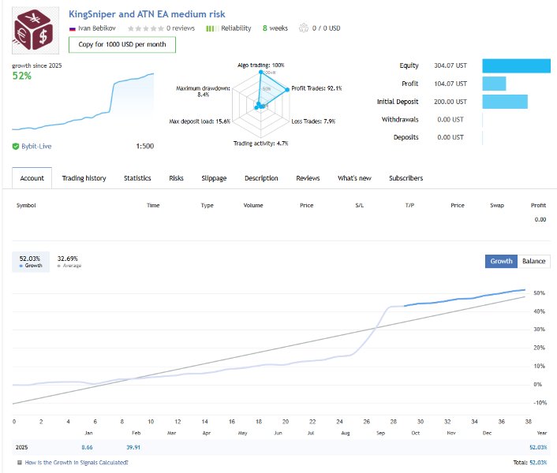Click Copy for 1000 USD per month
557x473 pixels.
pos(122,44)
